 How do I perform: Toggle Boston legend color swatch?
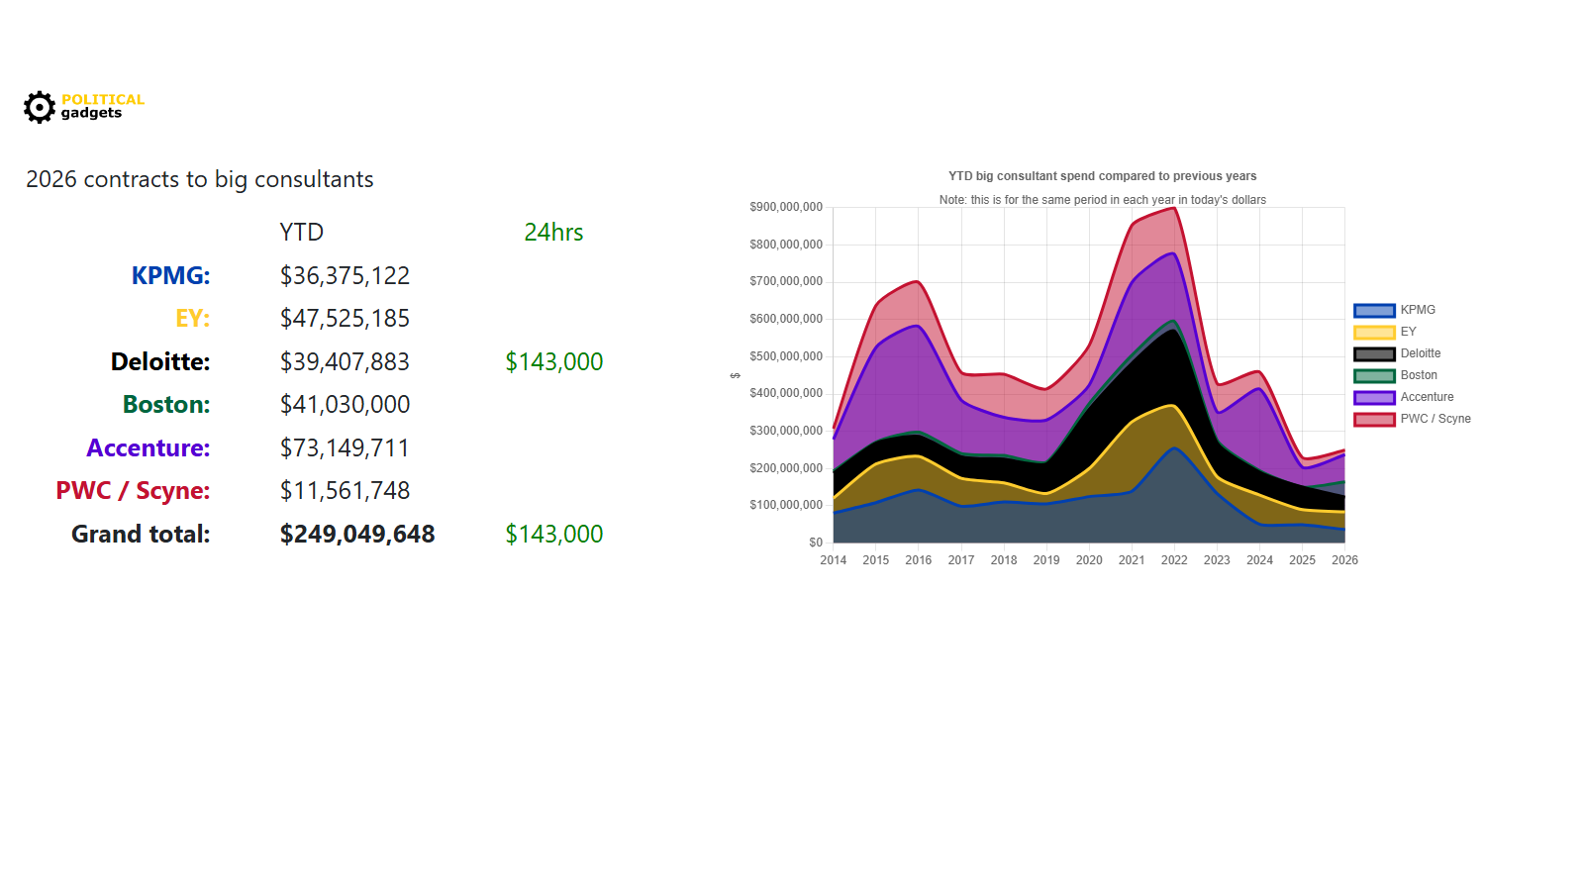1374,376
